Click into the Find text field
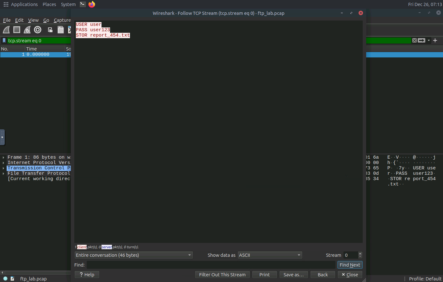 click(x=211, y=265)
